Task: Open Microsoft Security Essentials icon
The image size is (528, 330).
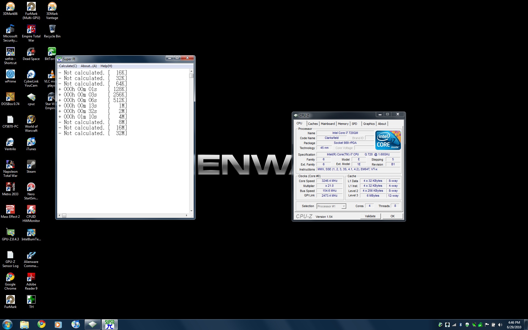Action: pyautogui.click(x=10, y=33)
